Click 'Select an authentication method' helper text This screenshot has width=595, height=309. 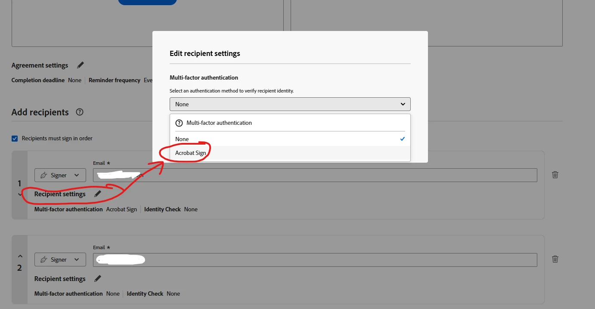(232, 91)
